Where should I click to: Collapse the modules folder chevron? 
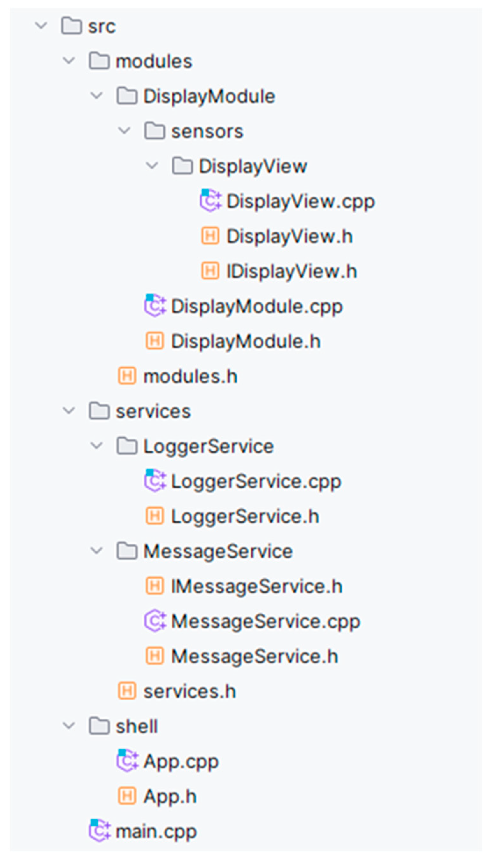(x=69, y=60)
